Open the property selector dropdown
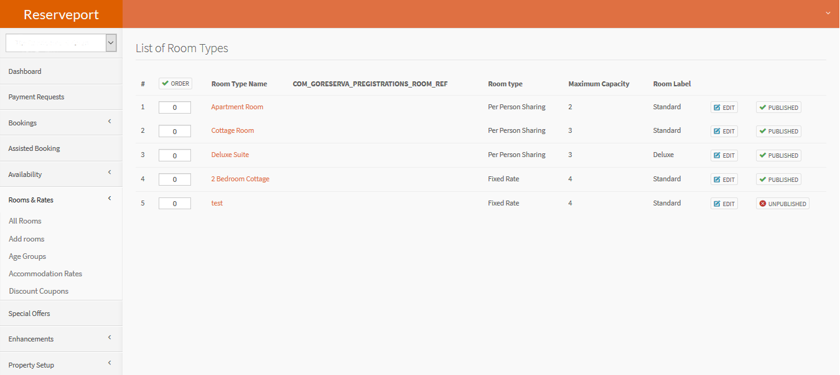The image size is (840, 375). (x=61, y=43)
